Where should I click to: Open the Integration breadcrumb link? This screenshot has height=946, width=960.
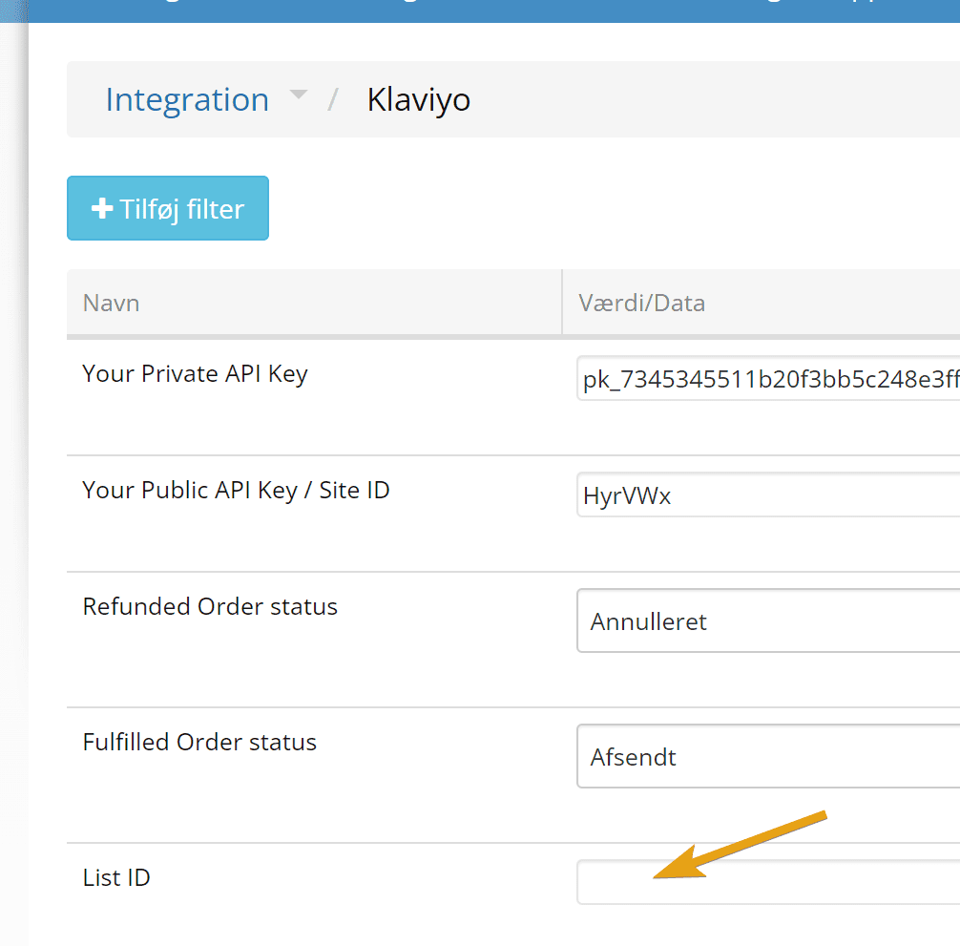point(187,100)
